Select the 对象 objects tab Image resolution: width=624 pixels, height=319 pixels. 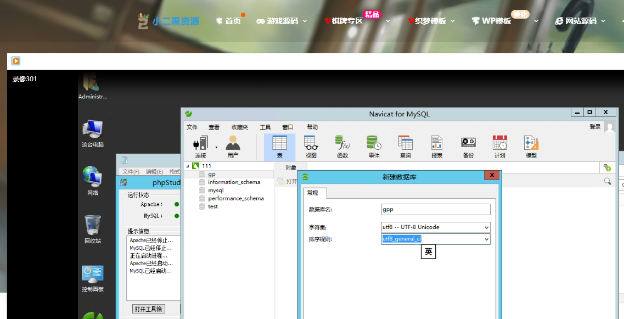[291, 167]
